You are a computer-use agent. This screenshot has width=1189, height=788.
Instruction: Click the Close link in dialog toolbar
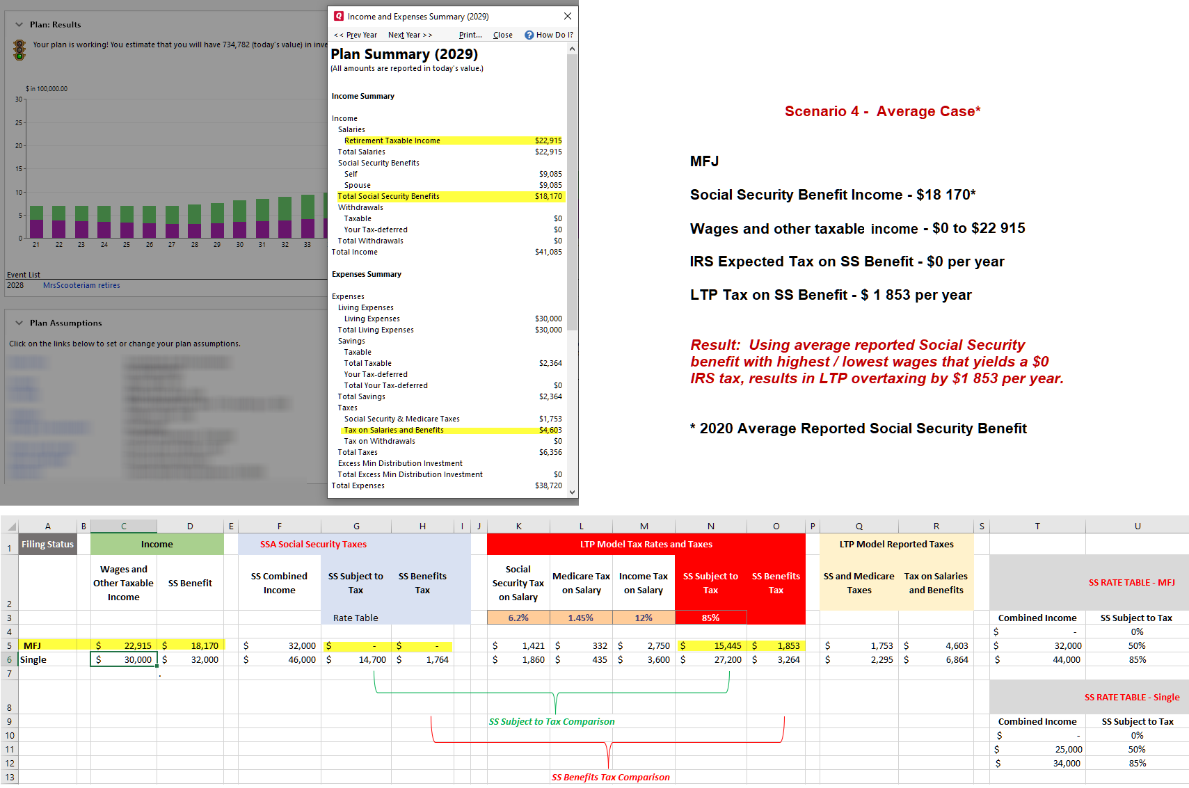click(503, 35)
